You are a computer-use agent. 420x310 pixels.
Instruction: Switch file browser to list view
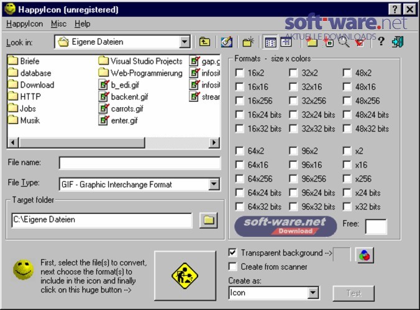point(270,42)
